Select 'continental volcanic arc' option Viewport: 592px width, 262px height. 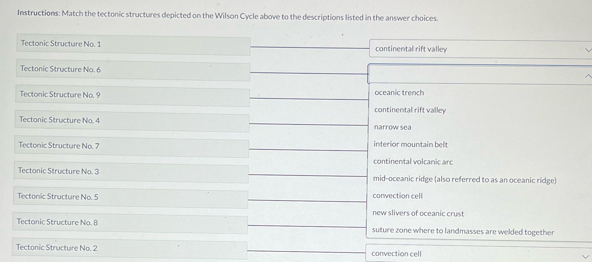(412, 162)
